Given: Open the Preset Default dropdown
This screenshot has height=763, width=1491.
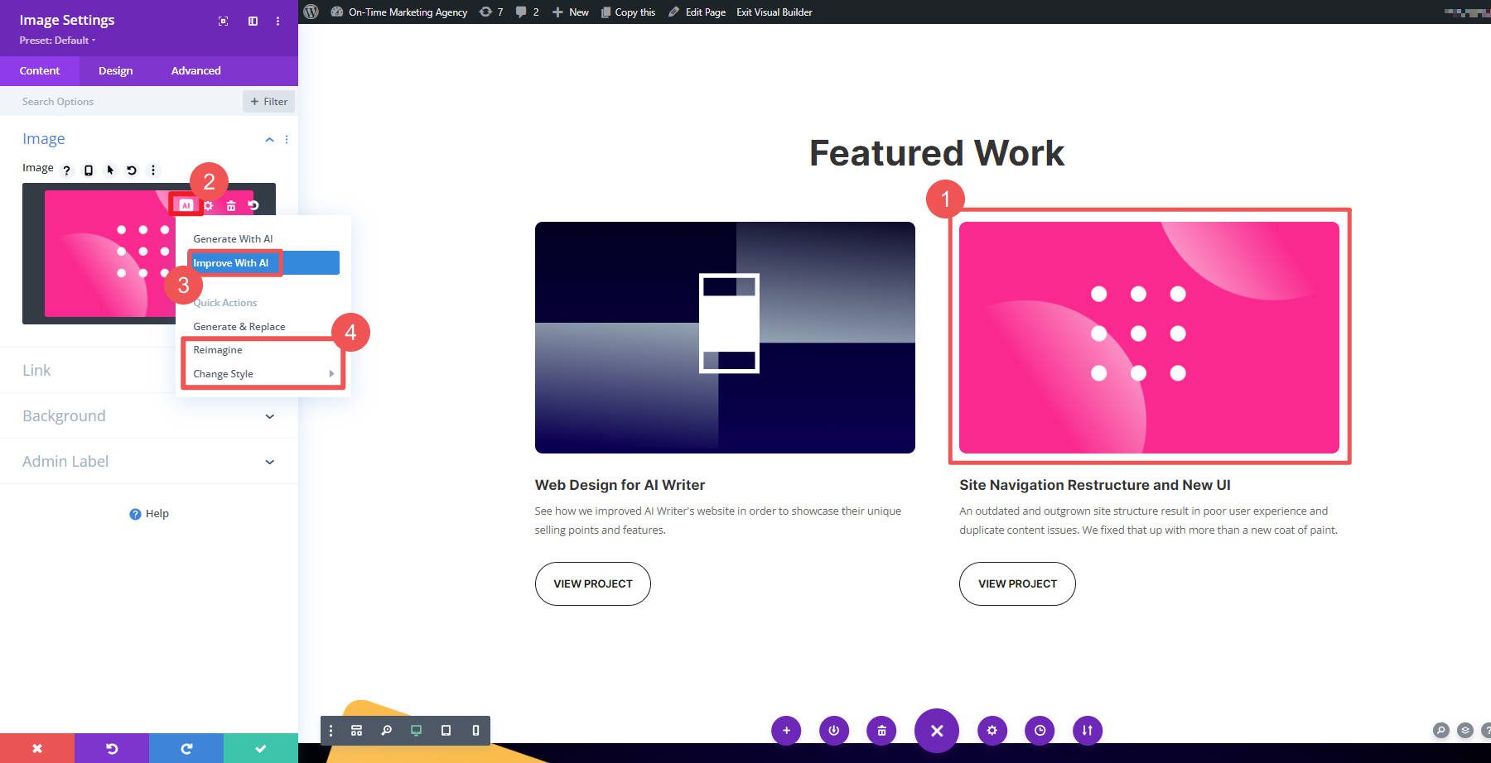Looking at the screenshot, I should [55, 40].
